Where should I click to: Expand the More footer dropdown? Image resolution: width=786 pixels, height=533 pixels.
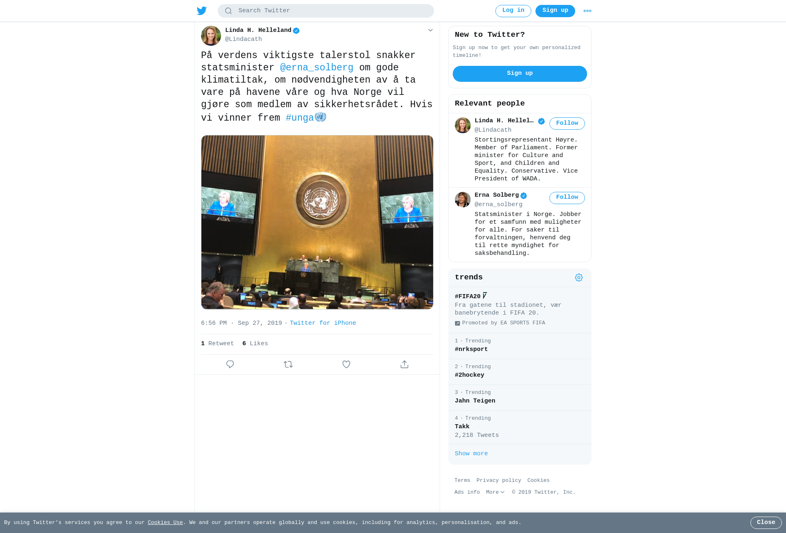tap(495, 492)
